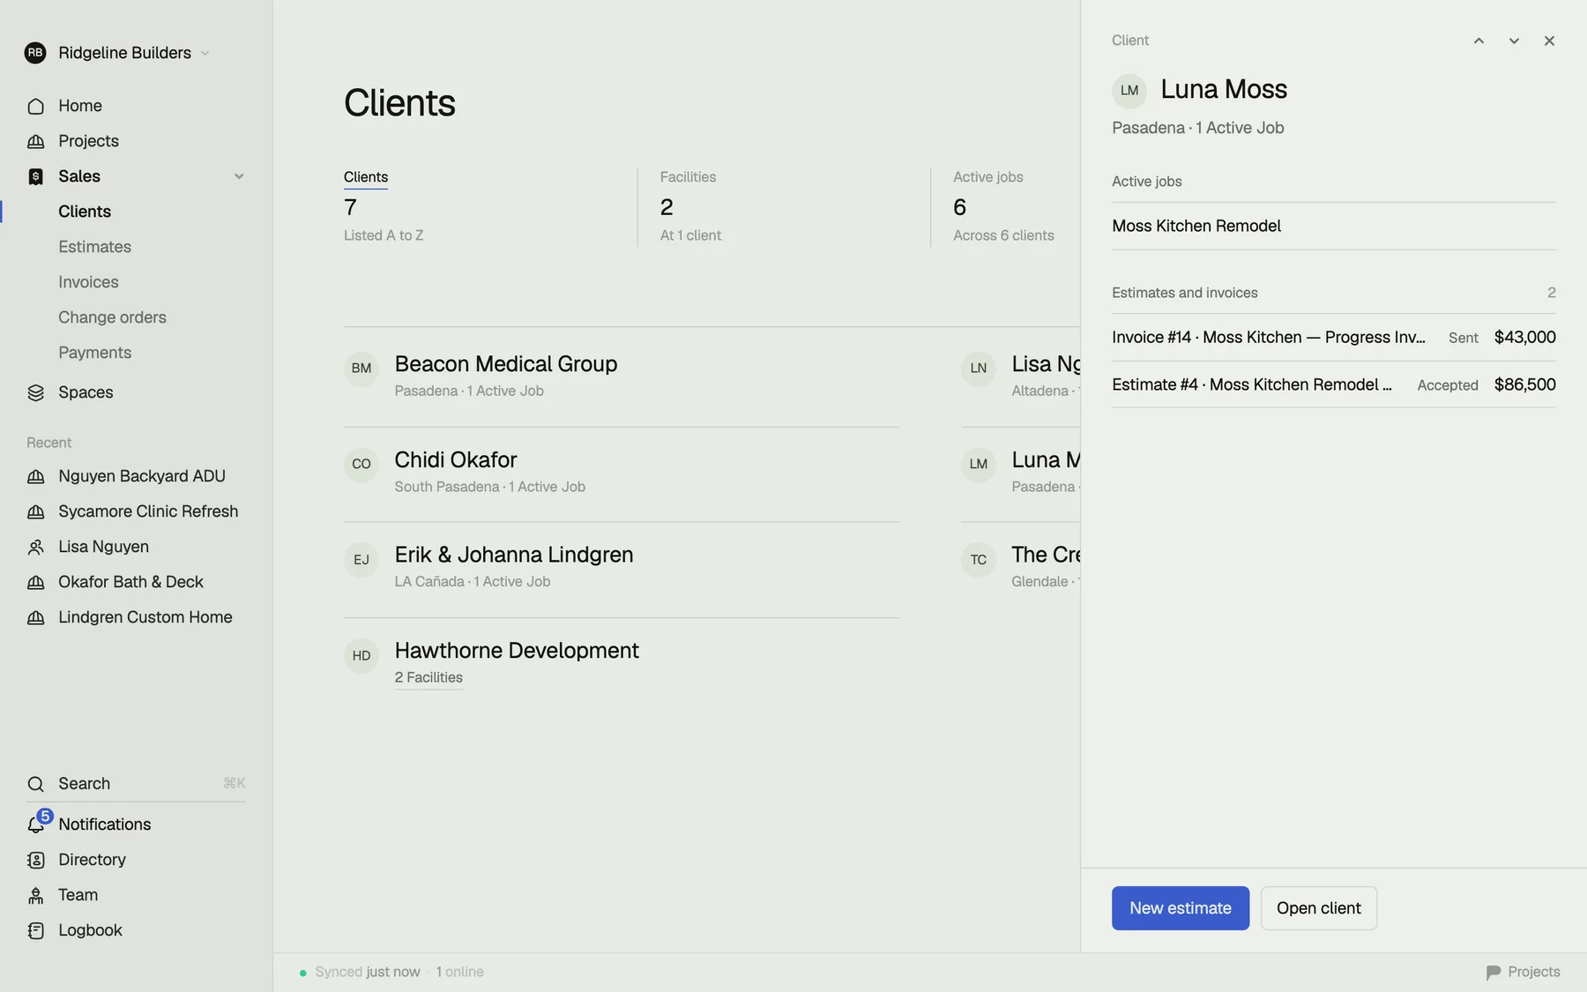Click the HD avatar for Hawthorne
This screenshot has height=992, width=1587.
[x=361, y=655]
